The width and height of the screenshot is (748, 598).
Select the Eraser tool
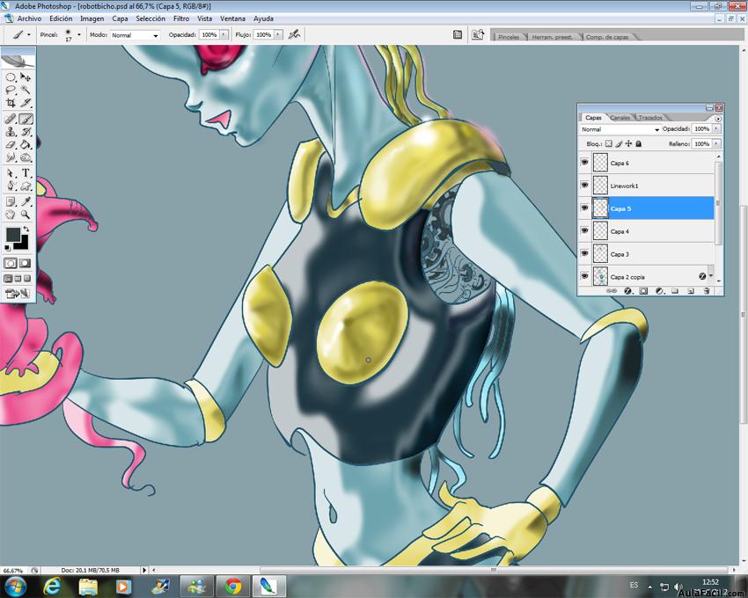pyautogui.click(x=11, y=144)
